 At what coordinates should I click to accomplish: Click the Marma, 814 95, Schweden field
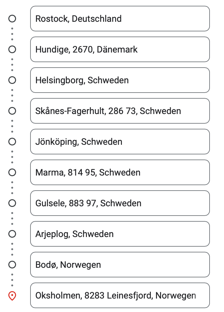[x=120, y=172]
